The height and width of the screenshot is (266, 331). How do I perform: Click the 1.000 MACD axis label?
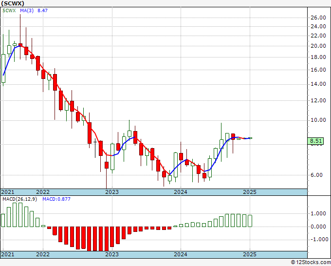pyautogui.click(x=318, y=213)
